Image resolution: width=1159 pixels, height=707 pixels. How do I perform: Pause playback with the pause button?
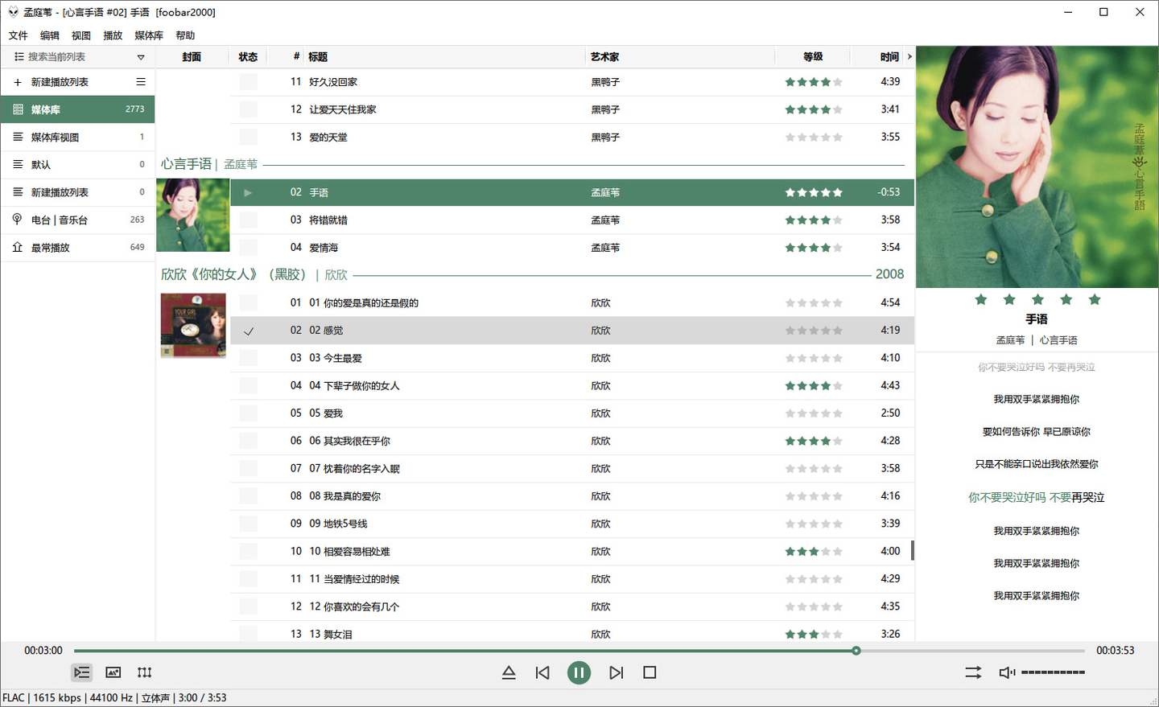(x=579, y=672)
